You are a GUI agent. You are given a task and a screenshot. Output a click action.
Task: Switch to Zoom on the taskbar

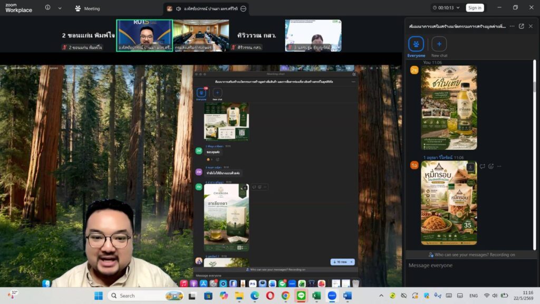332,296
